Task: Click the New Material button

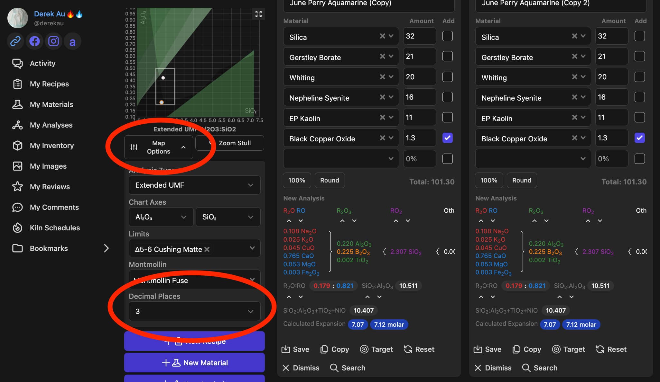Action: click(x=194, y=363)
